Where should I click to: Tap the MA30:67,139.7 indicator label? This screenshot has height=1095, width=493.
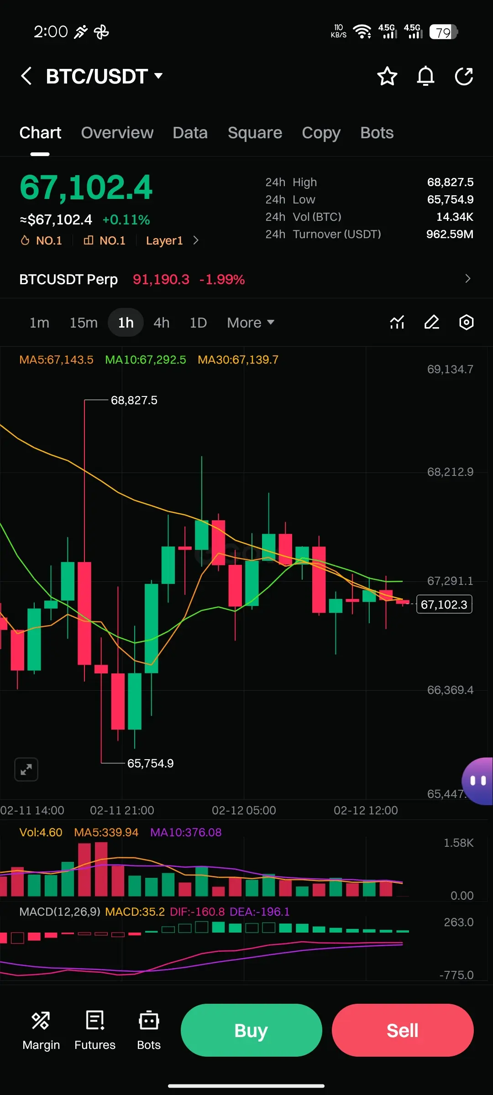pos(238,360)
